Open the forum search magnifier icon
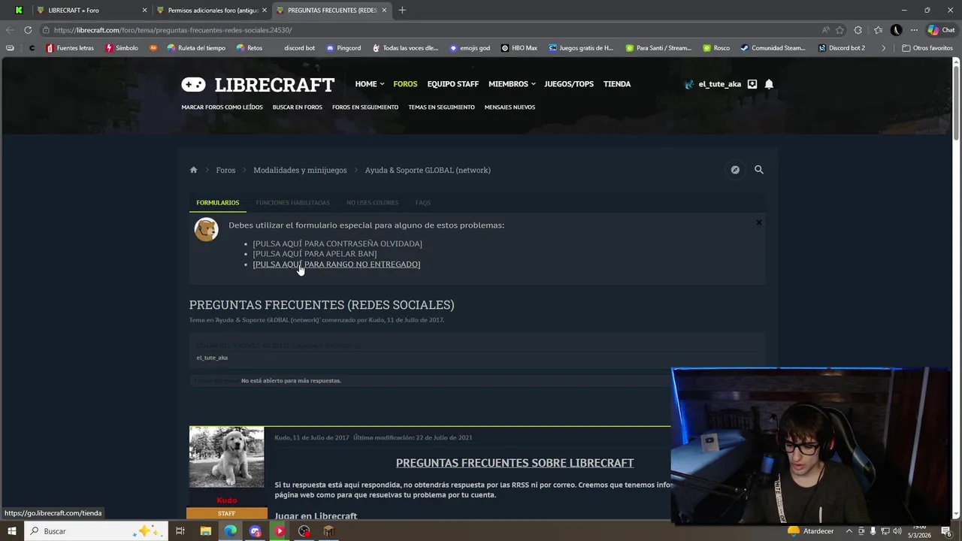This screenshot has height=541, width=962. (x=759, y=170)
